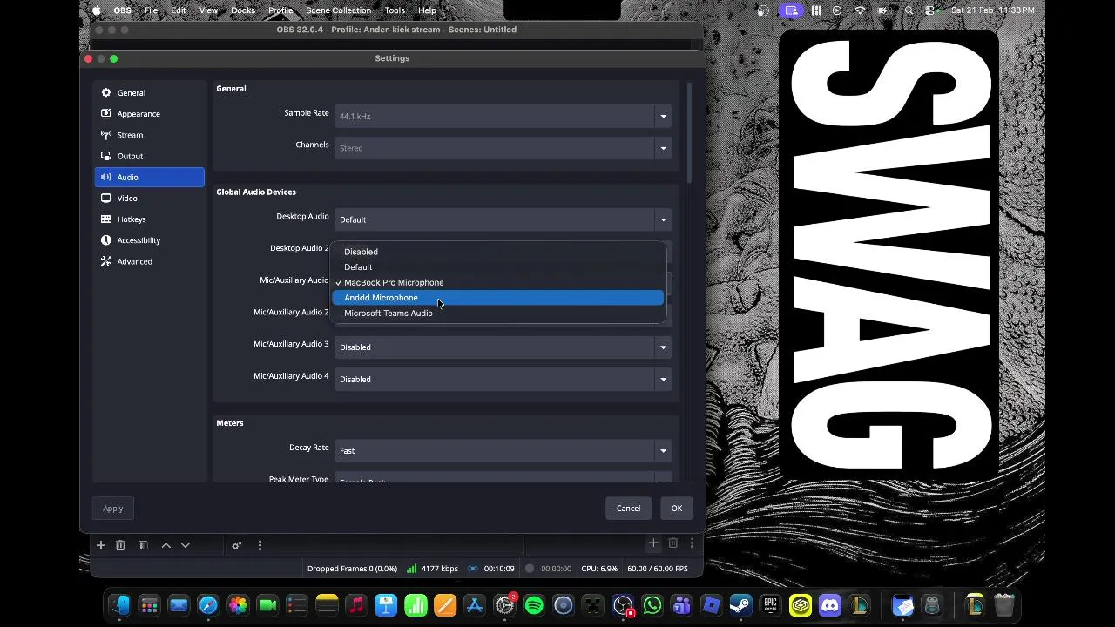Click the 4177 kbps status text
This screenshot has height=627, width=1115.
440,569
